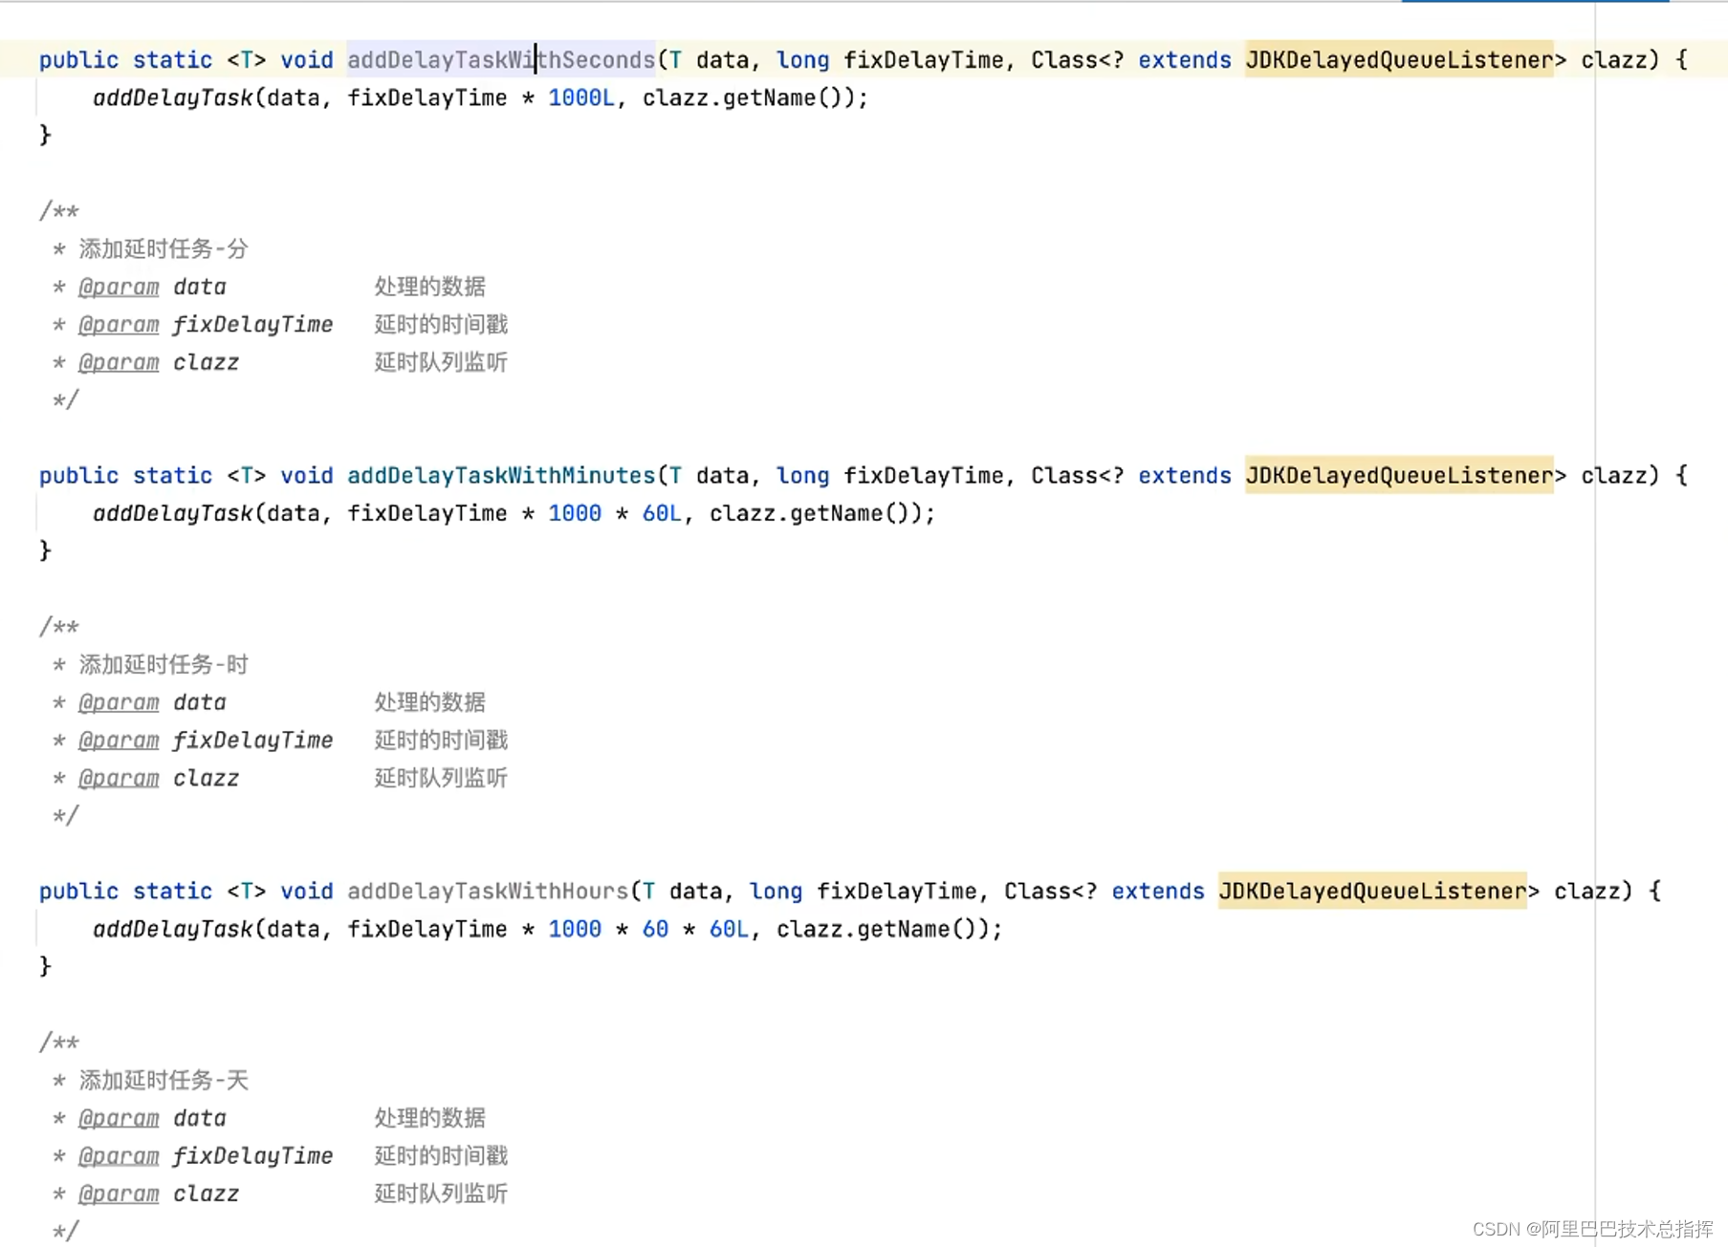Viewport: 1728px width, 1247px height.
Task: Click addDelayTask call inside addDelayTaskWithMinutes
Action: (173, 514)
